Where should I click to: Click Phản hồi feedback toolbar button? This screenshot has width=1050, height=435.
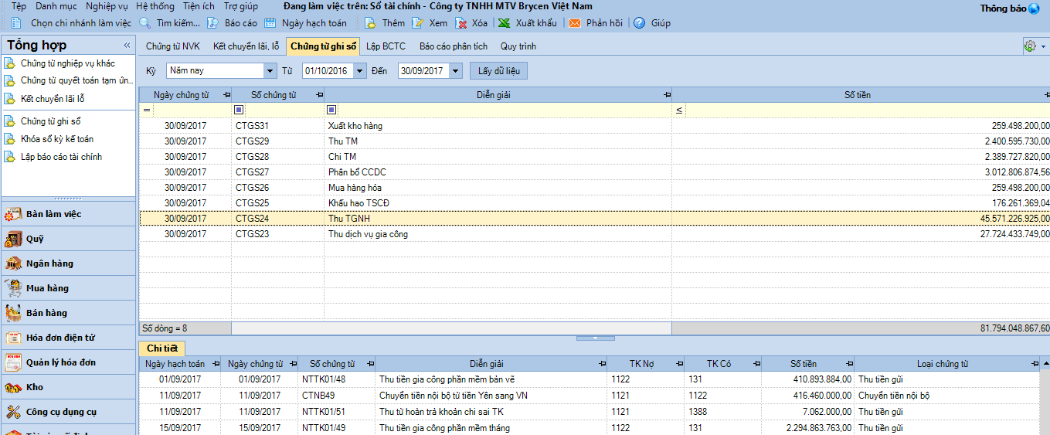(x=596, y=23)
